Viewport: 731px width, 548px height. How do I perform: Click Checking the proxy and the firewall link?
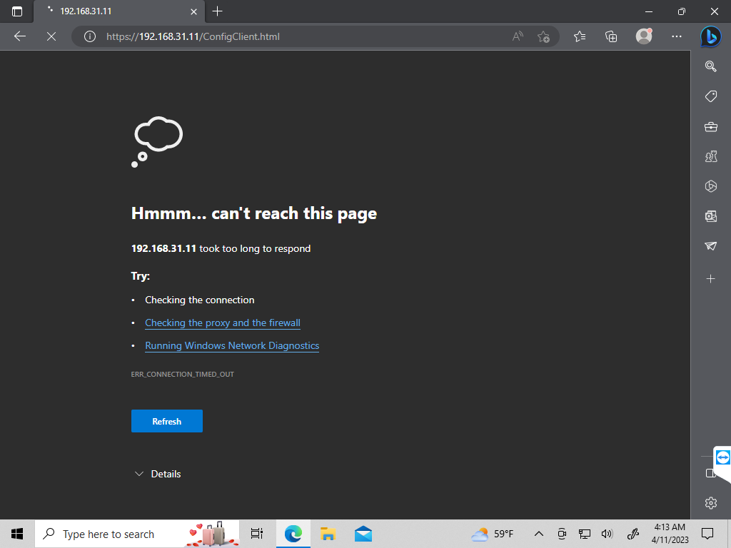[223, 323]
